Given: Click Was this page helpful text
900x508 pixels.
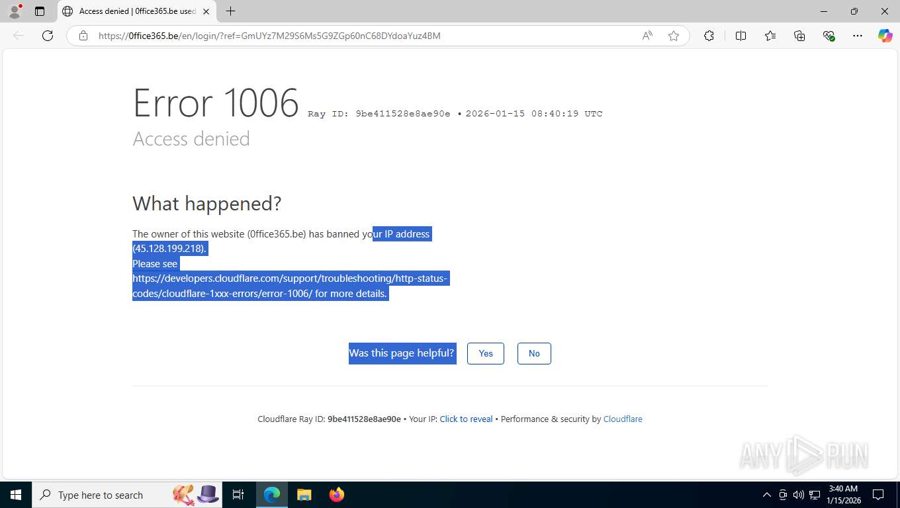Looking at the screenshot, I should pos(402,353).
